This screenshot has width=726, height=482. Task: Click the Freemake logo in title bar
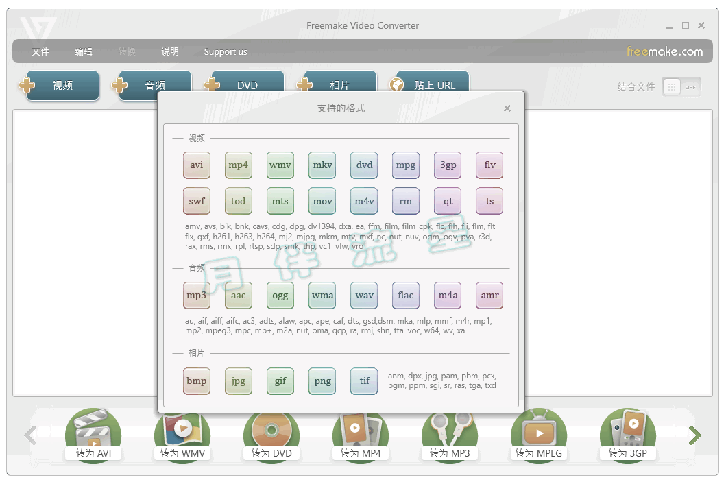38,28
